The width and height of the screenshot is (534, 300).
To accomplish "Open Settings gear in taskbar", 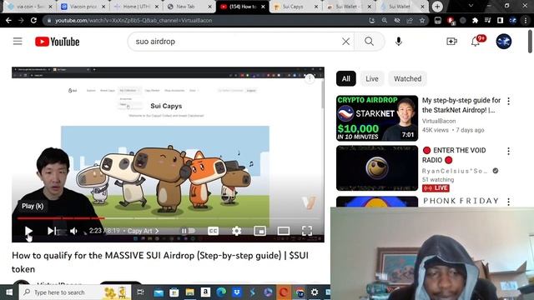I will pyautogui.click(x=315, y=292).
